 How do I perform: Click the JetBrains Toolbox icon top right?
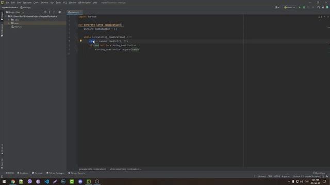click(327, 7)
